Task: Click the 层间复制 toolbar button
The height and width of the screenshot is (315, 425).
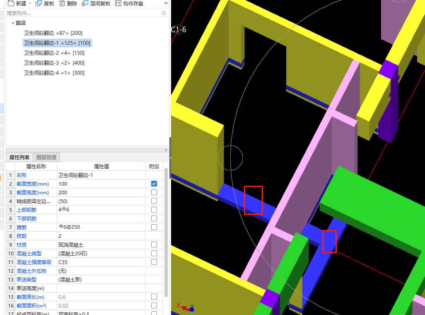Action: pyautogui.click(x=96, y=4)
